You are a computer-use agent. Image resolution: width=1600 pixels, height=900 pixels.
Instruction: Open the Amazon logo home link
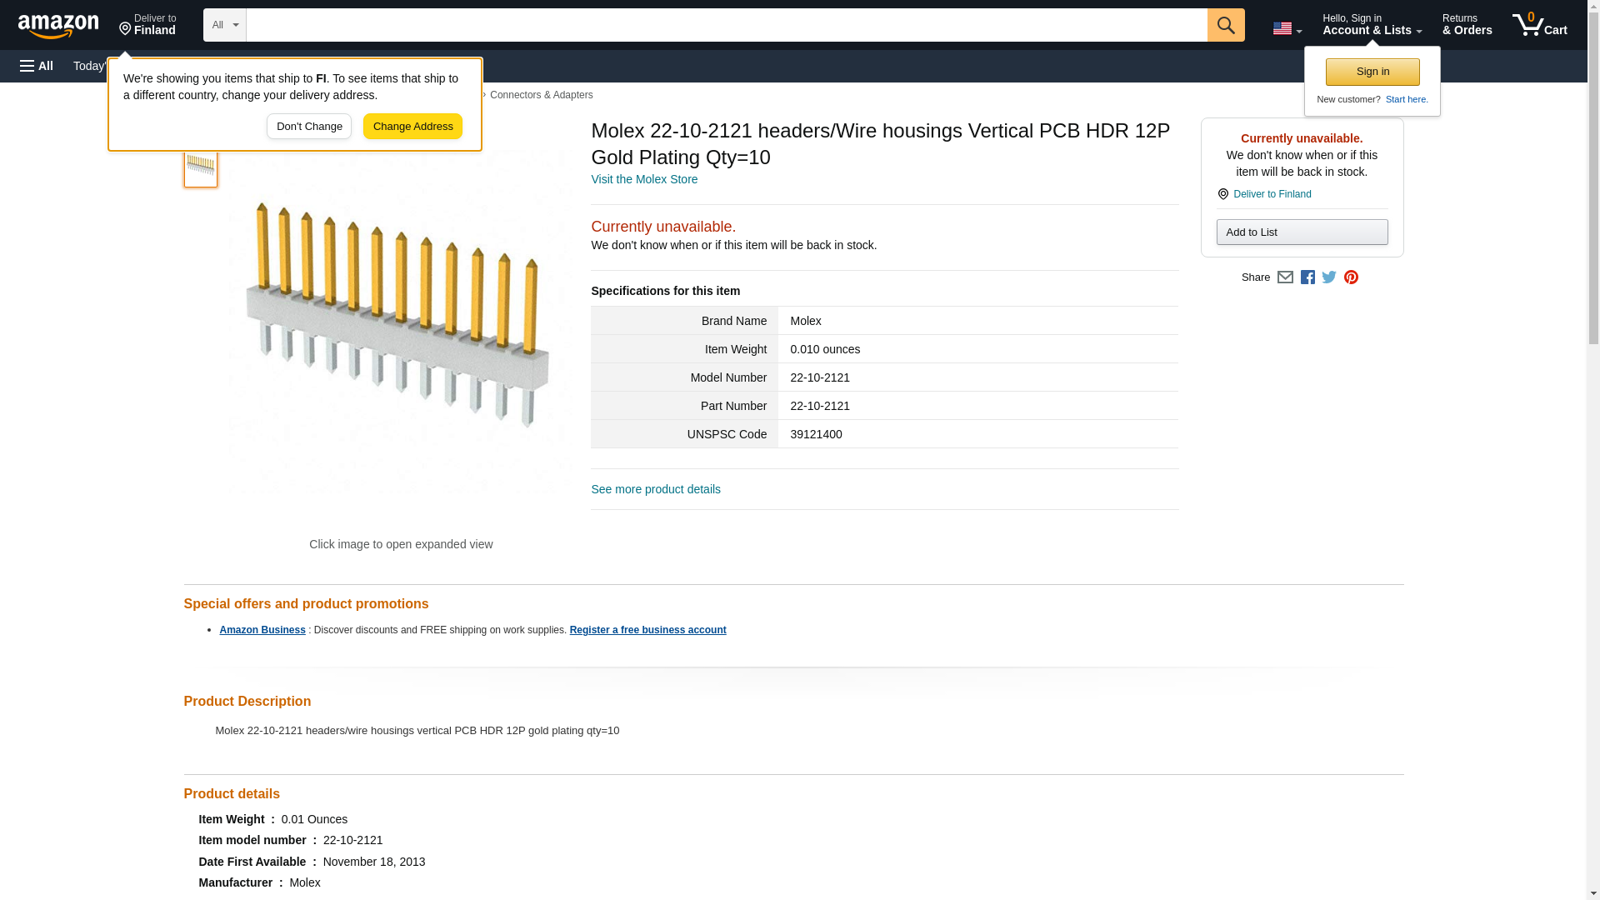click(58, 26)
